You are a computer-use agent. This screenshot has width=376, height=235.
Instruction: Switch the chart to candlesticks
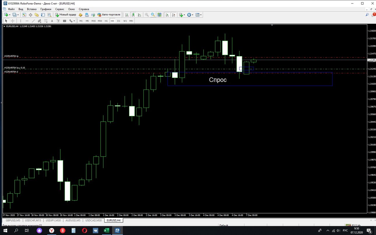click(x=133, y=15)
